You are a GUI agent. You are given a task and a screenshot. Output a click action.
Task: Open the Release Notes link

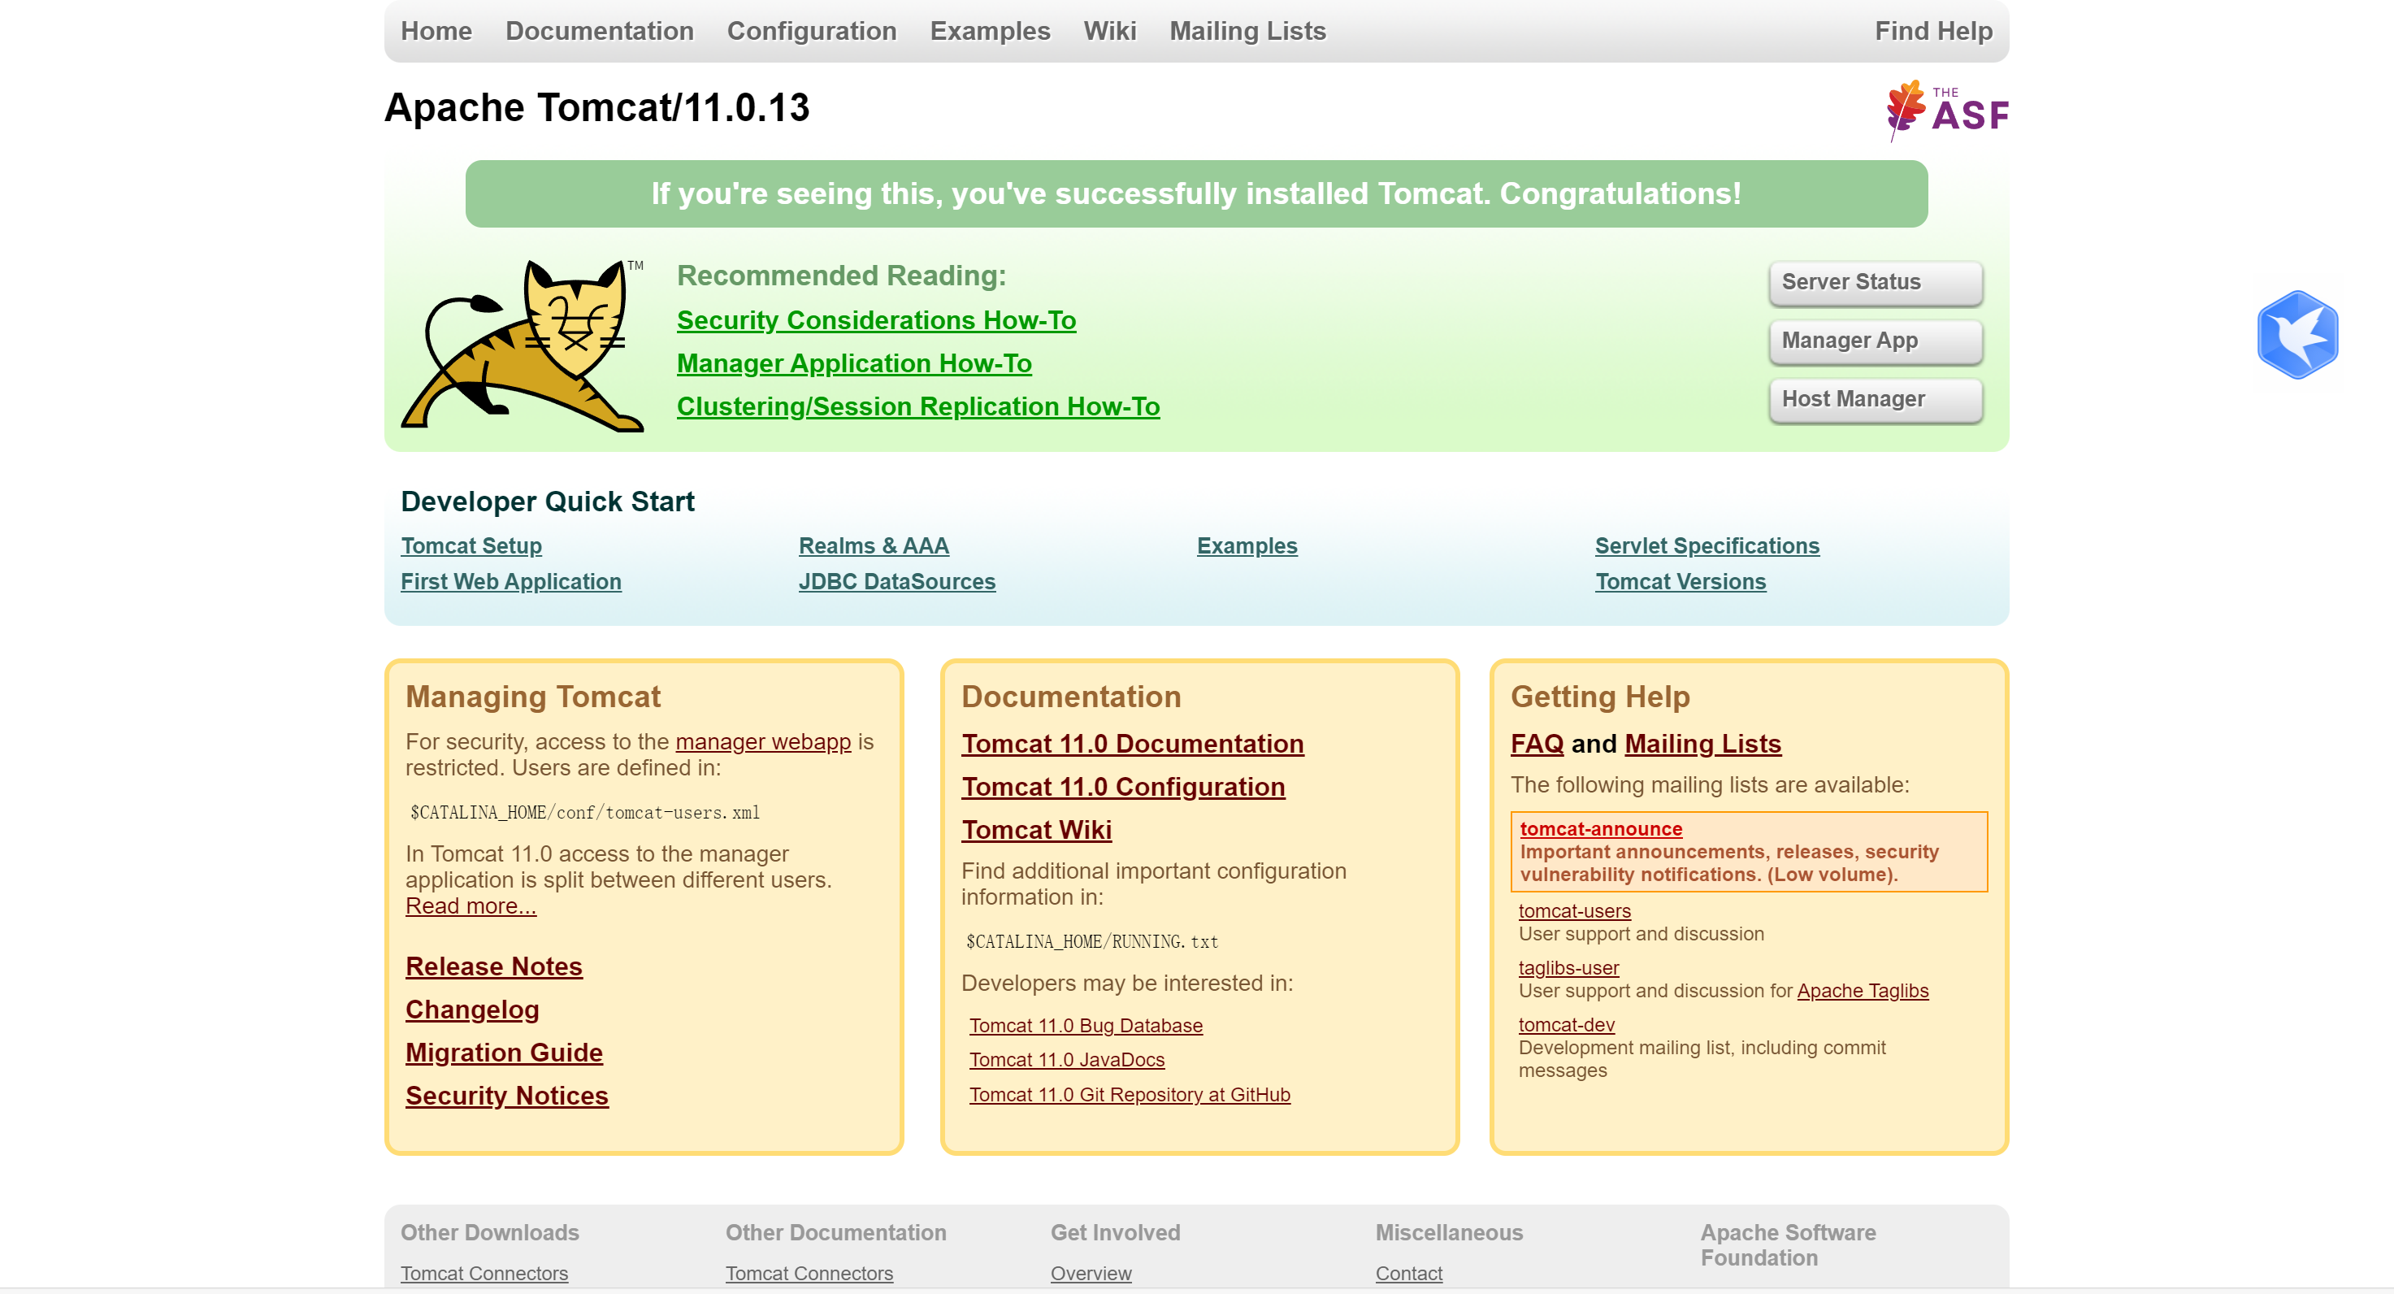coord(493,966)
